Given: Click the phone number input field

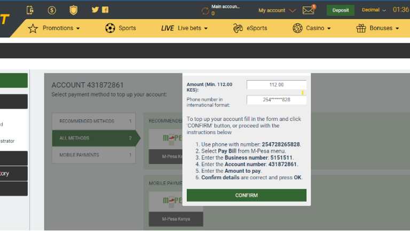Looking at the screenshot, I should [x=276, y=100].
